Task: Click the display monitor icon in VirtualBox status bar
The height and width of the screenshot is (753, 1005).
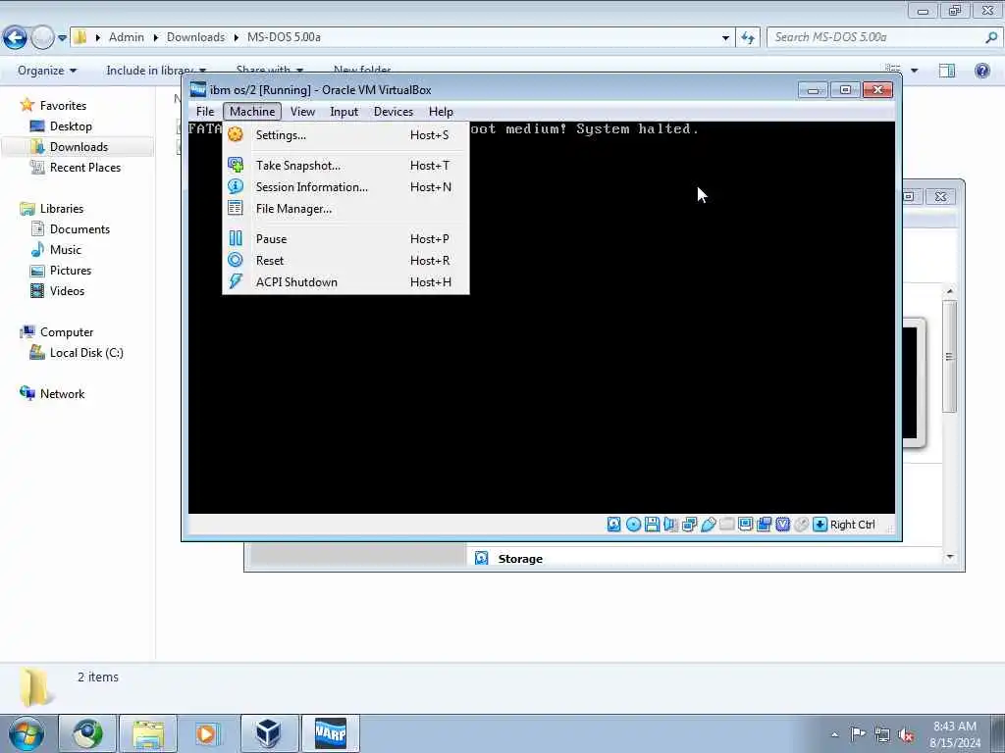Action: point(746,525)
